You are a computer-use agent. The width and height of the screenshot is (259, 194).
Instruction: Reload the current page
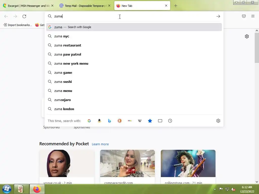24,16
